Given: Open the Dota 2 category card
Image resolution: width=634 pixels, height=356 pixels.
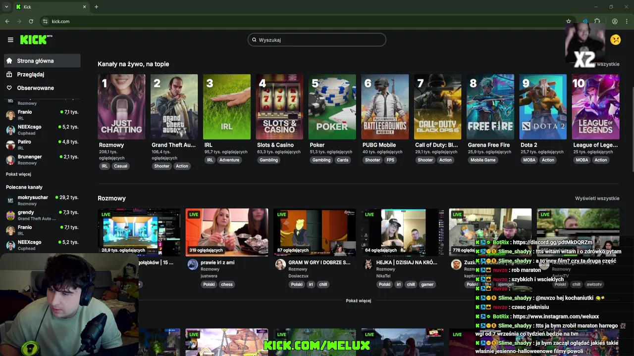Looking at the screenshot, I should tap(543, 107).
